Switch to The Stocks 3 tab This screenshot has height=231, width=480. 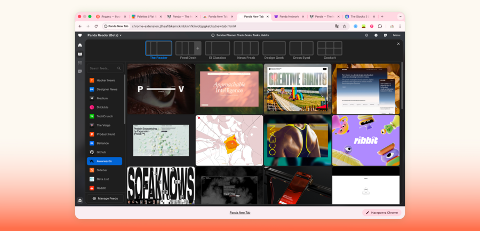pos(360,17)
